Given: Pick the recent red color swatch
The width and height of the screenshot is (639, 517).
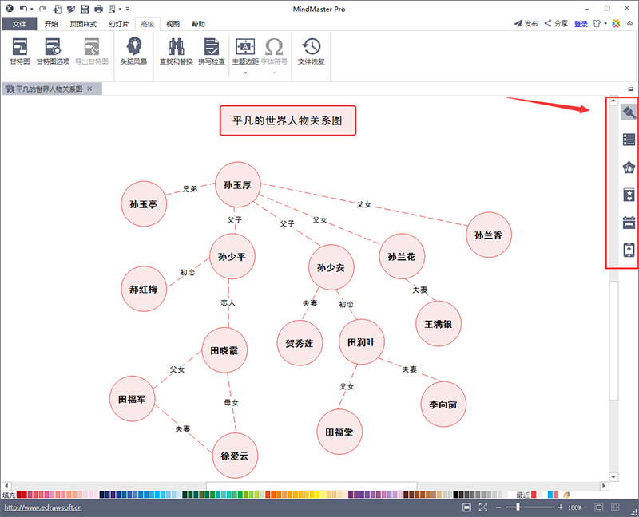Looking at the screenshot, I should point(534,495).
